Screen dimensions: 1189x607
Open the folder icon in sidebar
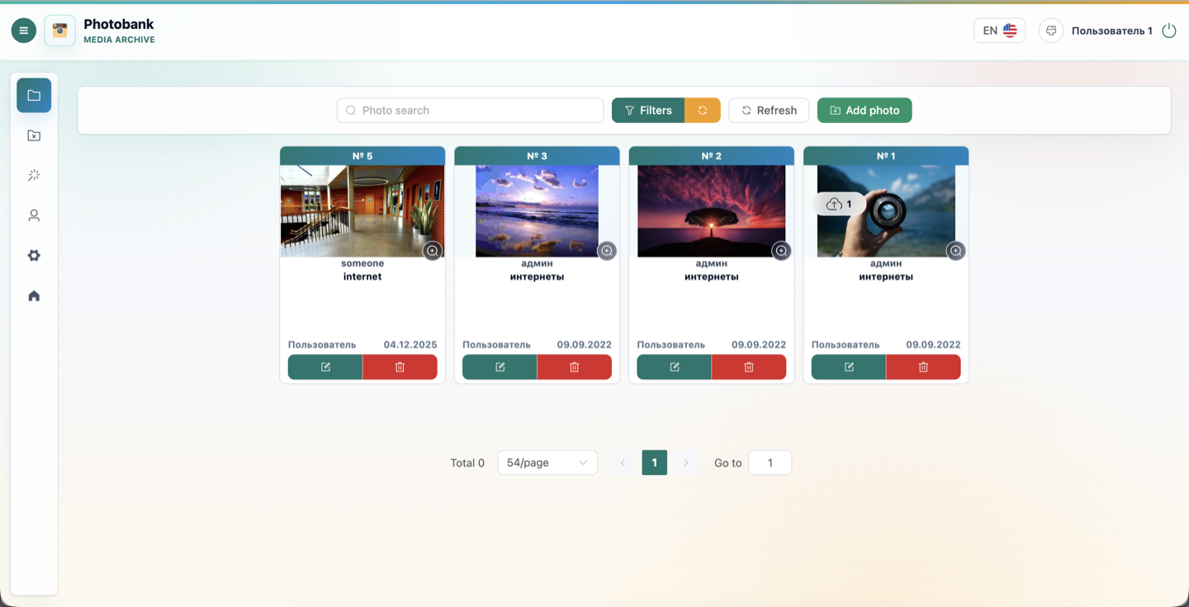(34, 95)
